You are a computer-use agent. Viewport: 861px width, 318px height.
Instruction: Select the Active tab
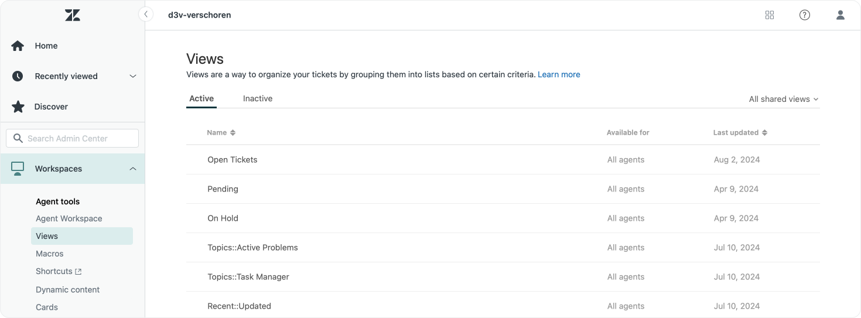pyautogui.click(x=201, y=98)
